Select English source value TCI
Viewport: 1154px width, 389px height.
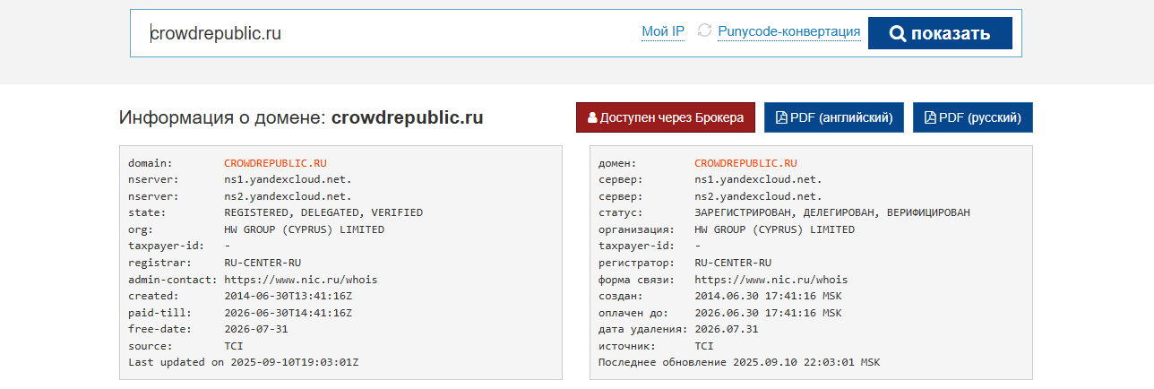234,345
